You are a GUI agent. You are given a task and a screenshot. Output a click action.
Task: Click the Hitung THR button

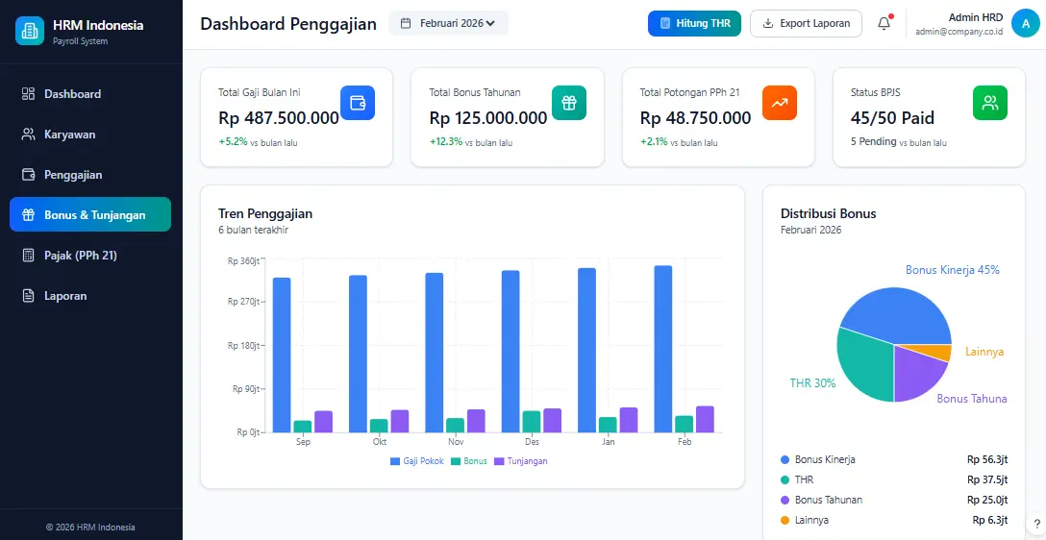(694, 24)
